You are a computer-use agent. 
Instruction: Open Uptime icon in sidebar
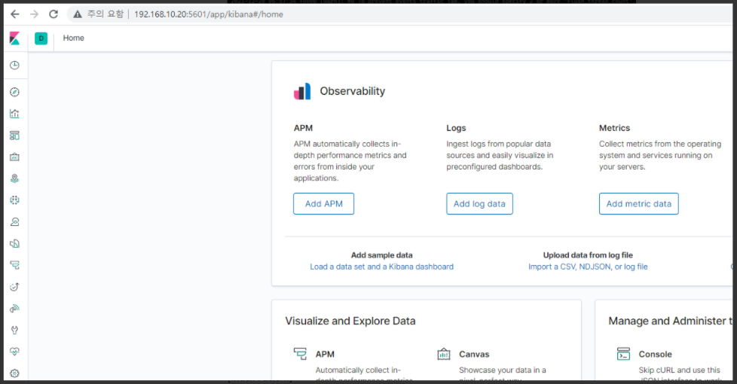14,287
